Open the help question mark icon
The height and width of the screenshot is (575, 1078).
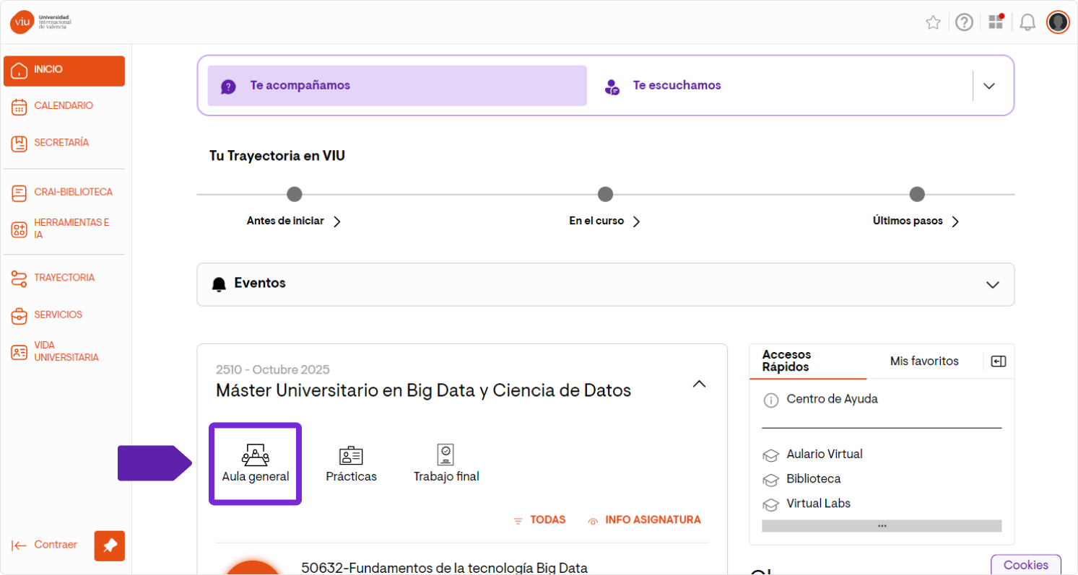[964, 22]
